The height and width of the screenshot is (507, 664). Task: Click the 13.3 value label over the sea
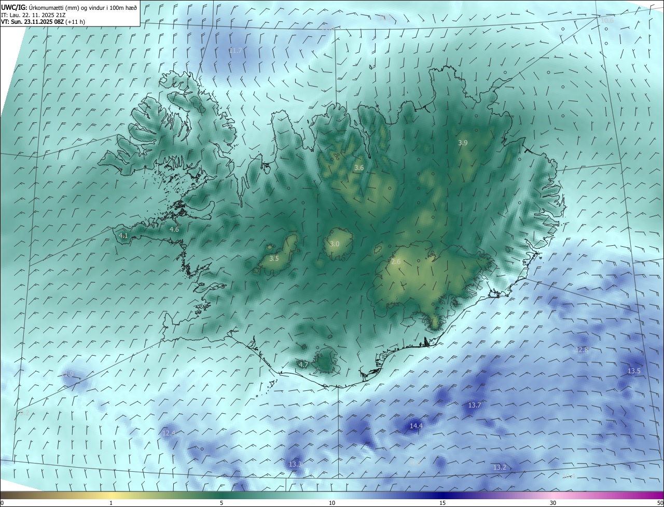295,464
